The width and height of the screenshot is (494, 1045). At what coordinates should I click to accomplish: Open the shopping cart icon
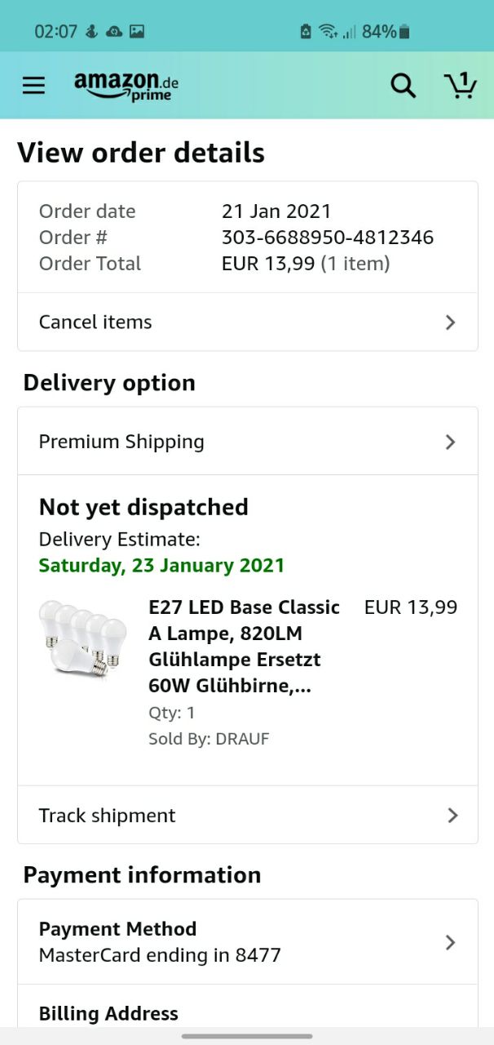[461, 86]
